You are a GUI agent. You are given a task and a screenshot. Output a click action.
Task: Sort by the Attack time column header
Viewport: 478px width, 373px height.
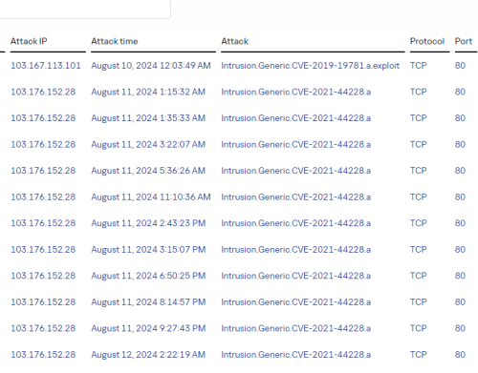tap(115, 41)
